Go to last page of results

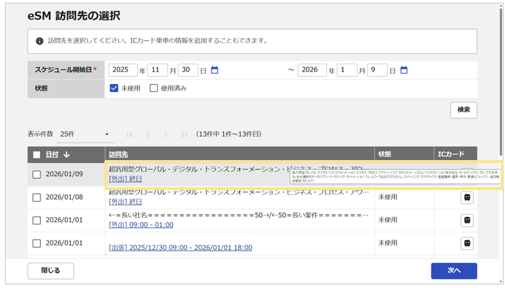(184, 134)
